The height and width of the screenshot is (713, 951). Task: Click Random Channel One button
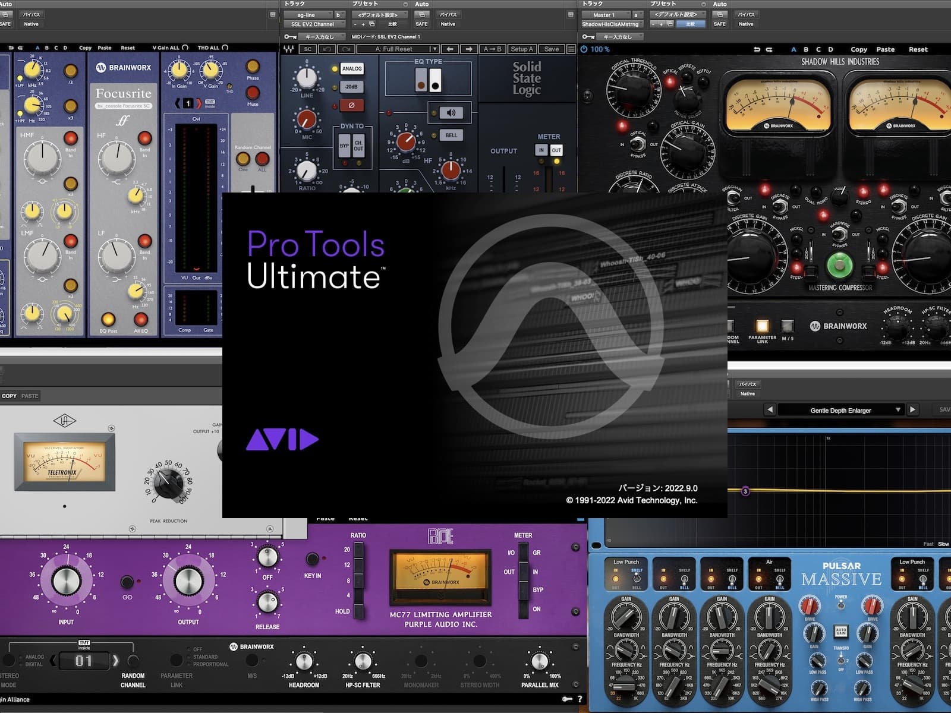[x=243, y=159]
